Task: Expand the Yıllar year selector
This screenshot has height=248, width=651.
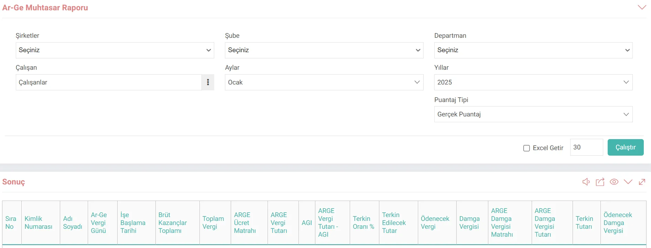Action: (533, 82)
